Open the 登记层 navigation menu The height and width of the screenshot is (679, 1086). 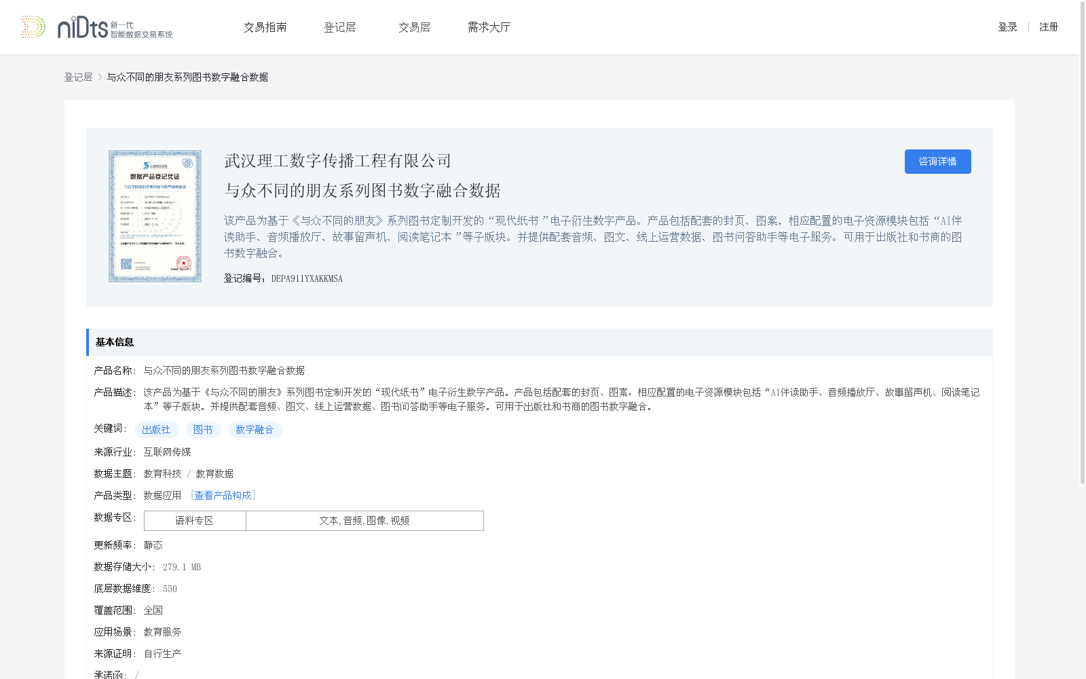pyautogui.click(x=340, y=27)
